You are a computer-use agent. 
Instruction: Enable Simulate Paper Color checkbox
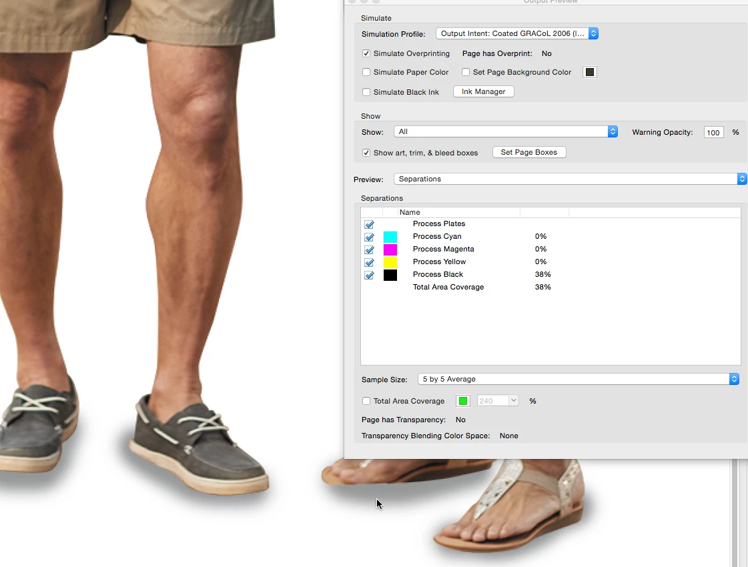coord(366,72)
